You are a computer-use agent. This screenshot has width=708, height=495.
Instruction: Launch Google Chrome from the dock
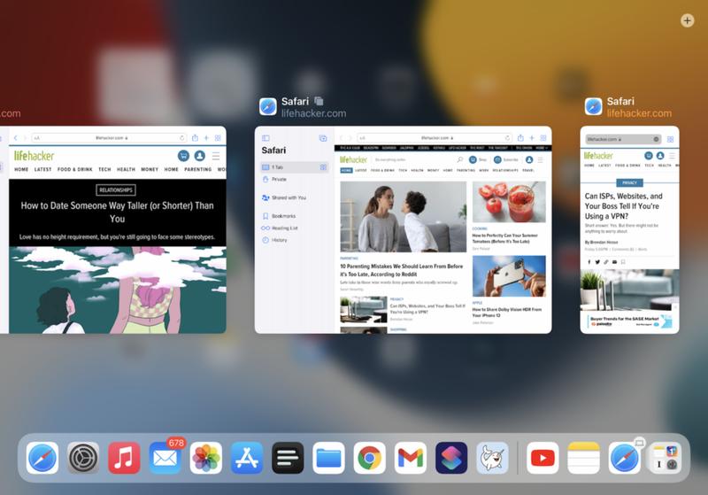click(370, 458)
